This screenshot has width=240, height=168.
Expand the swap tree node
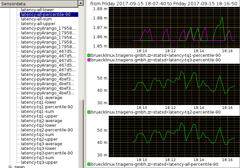[x=10, y=167]
